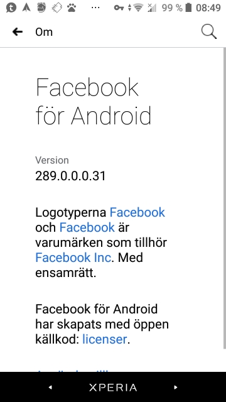Open the licenser link
Screen dimensions: 226x402
point(105,339)
